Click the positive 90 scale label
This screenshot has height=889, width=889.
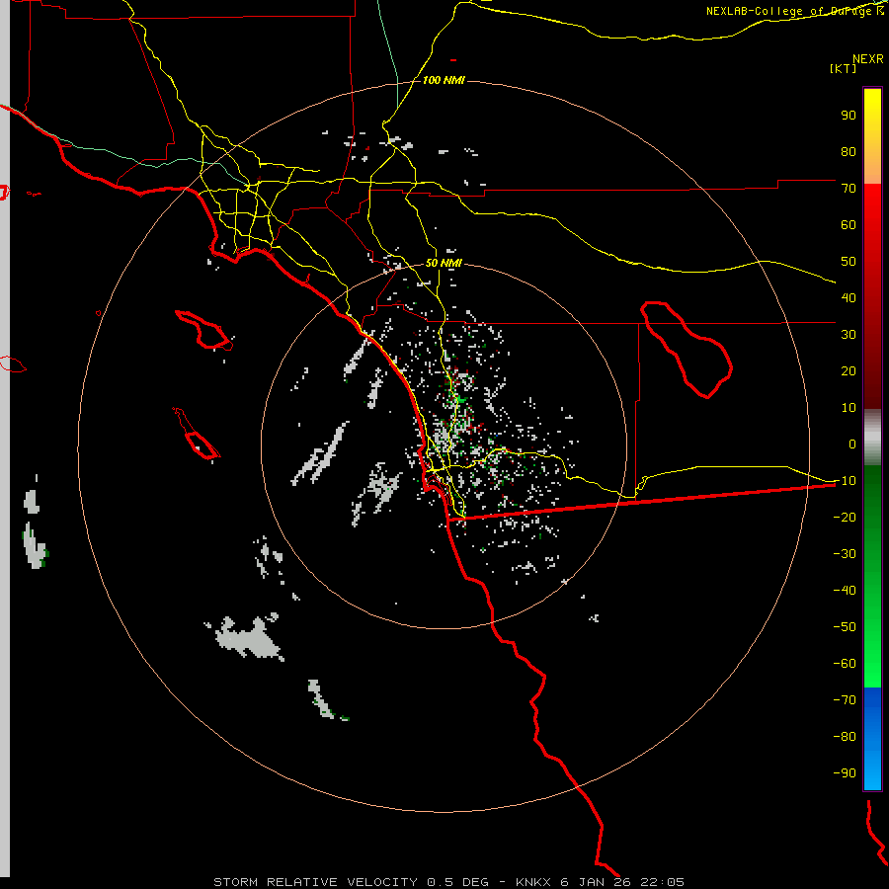click(x=849, y=116)
